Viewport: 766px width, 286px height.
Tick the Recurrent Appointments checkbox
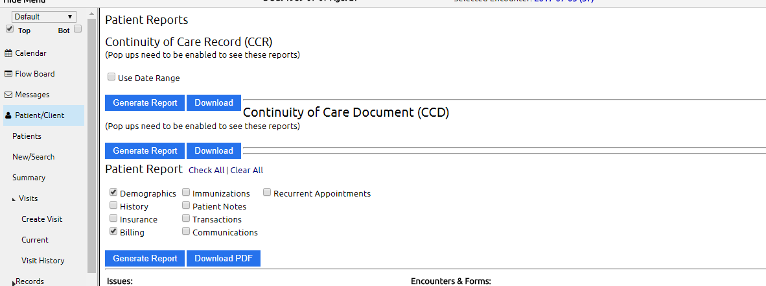267,192
